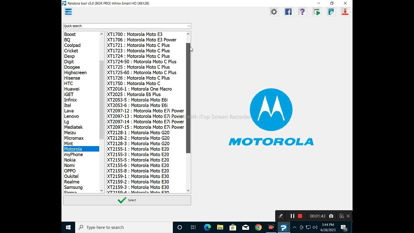This screenshot has height=233, width=414.
Task: Open File Explorer from taskbar
Action: tap(220, 227)
